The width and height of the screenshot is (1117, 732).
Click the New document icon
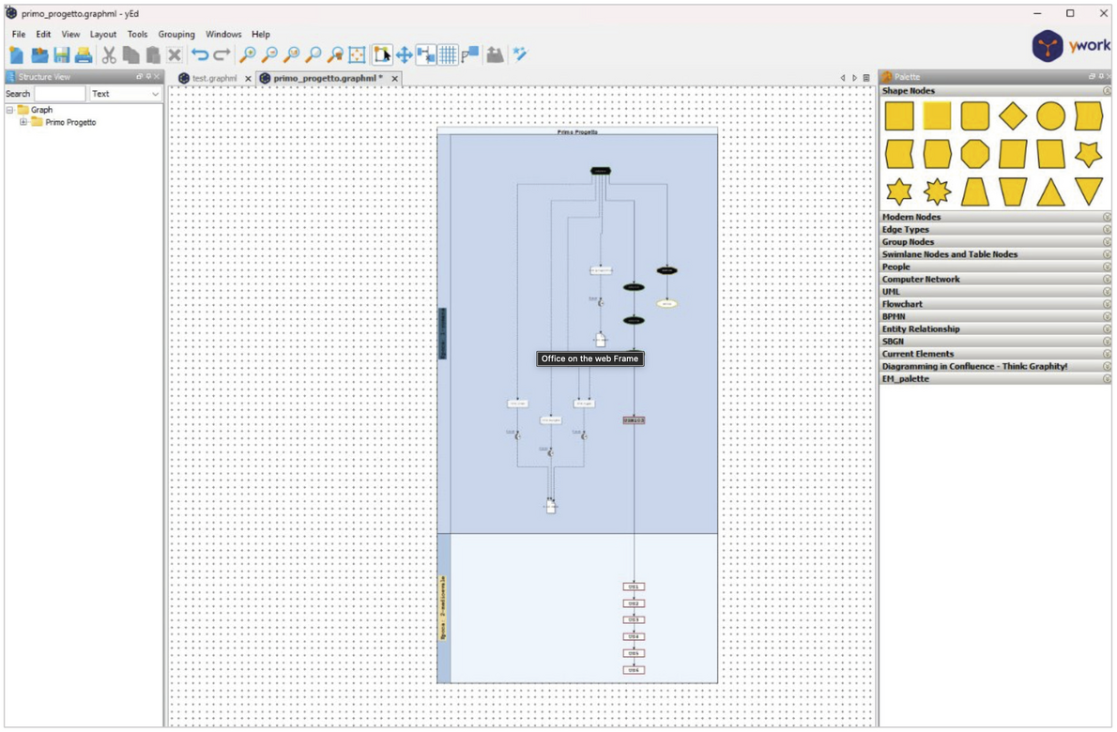[x=16, y=55]
